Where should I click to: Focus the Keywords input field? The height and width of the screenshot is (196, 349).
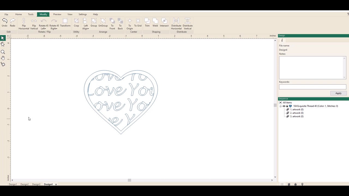click(312, 87)
